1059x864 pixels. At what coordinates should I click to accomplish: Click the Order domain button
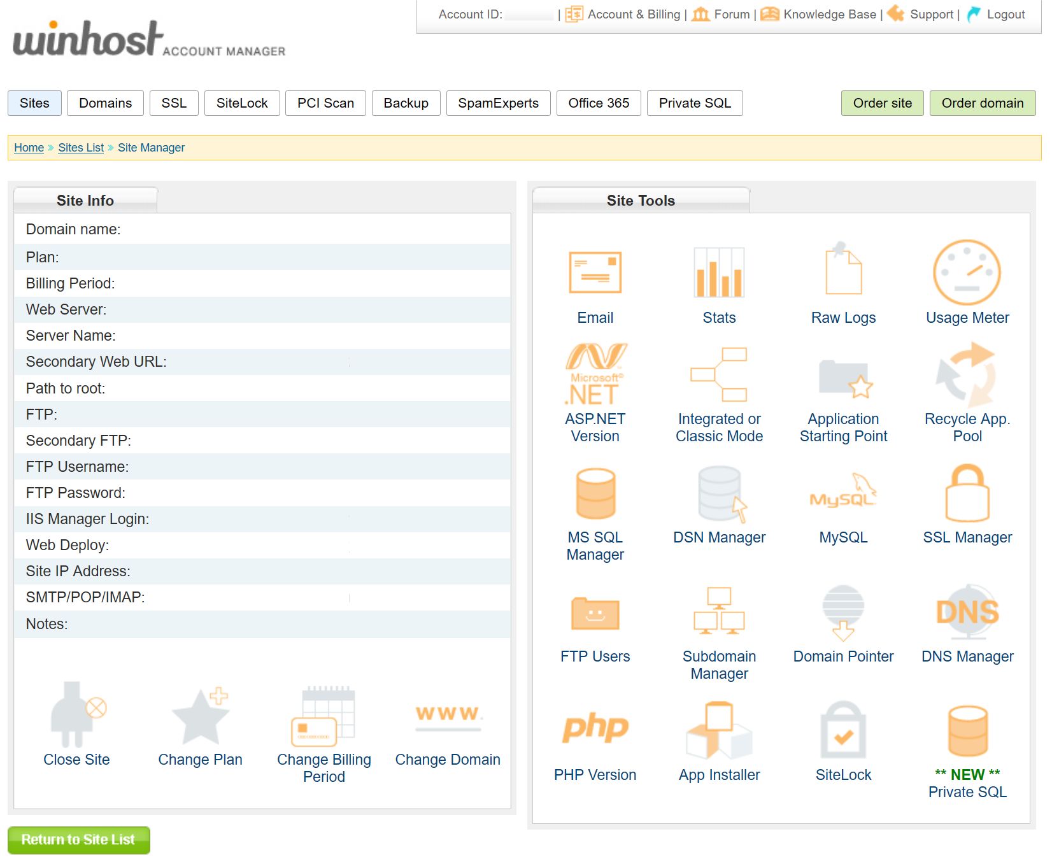click(983, 103)
